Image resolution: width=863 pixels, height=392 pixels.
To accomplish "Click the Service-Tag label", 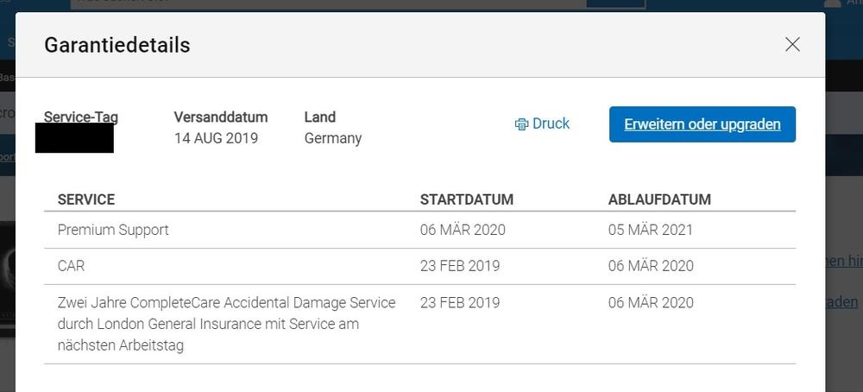I will [x=81, y=117].
